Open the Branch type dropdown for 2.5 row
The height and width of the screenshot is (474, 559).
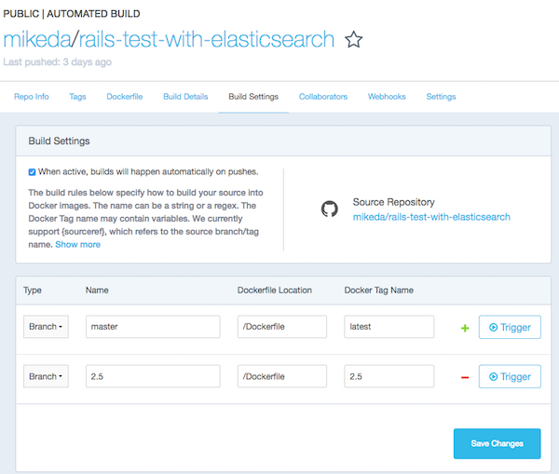tap(46, 376)
